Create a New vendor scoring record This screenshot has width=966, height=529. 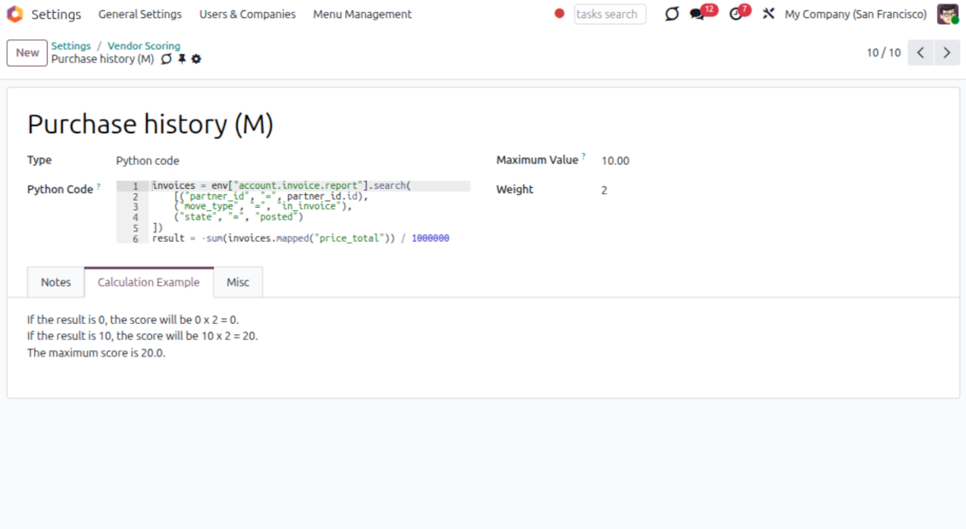pos(27,53)
